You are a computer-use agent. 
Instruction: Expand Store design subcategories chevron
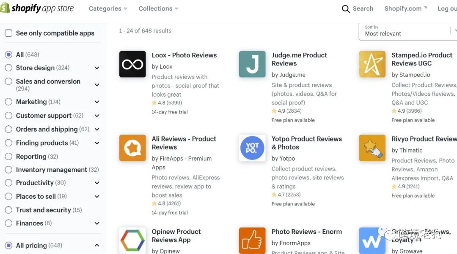coord(97,68)
